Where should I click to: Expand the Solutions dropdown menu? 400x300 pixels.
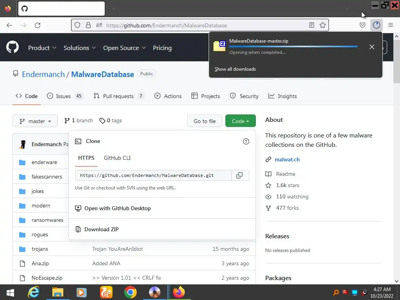(80, 48)
